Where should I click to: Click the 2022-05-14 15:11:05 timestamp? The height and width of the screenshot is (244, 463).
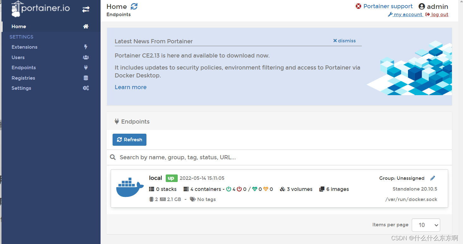202,178
